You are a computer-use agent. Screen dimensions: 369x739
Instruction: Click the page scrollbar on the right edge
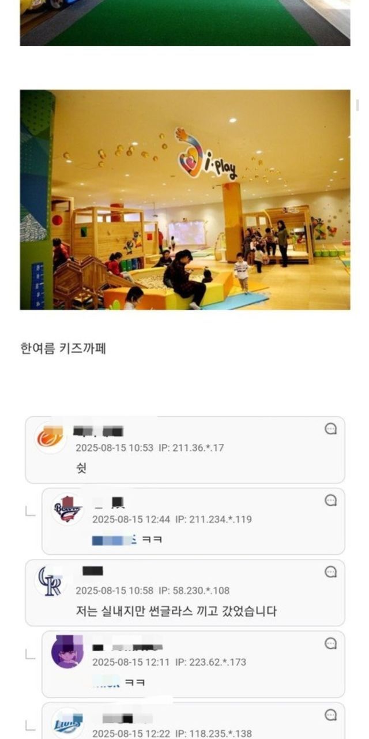(357, 105)
